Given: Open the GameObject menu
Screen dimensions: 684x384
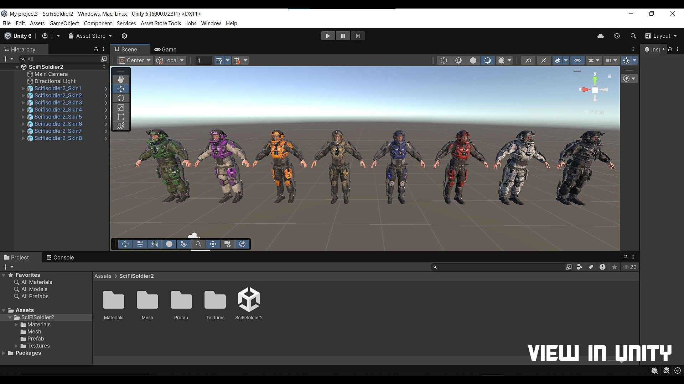Looking at the screenshot, I should (x=64, y=23).
